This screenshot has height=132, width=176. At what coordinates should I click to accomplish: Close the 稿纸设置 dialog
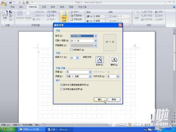[120, 25]
